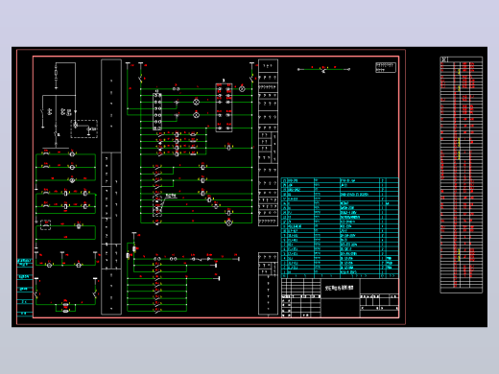
Task: Pick the fuse symbol atop the single-line diagram
Action: point(56,73)
